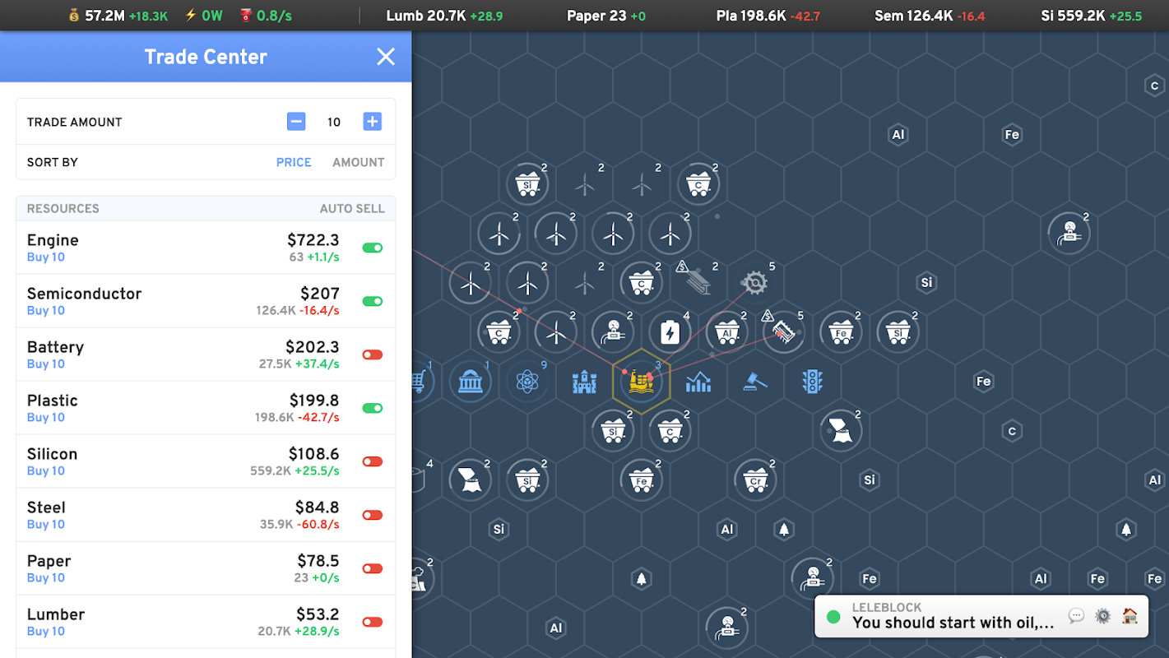Select the castle Headquarter building

point(584,382)
